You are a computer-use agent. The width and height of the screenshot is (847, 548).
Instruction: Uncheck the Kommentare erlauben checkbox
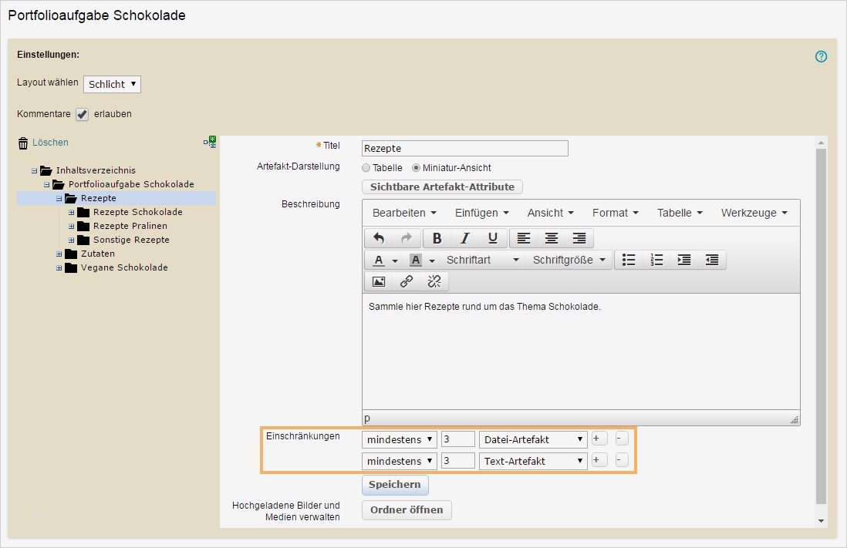[x=83, y=114]
